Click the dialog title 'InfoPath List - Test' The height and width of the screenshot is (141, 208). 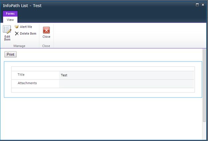click(22, 6)
